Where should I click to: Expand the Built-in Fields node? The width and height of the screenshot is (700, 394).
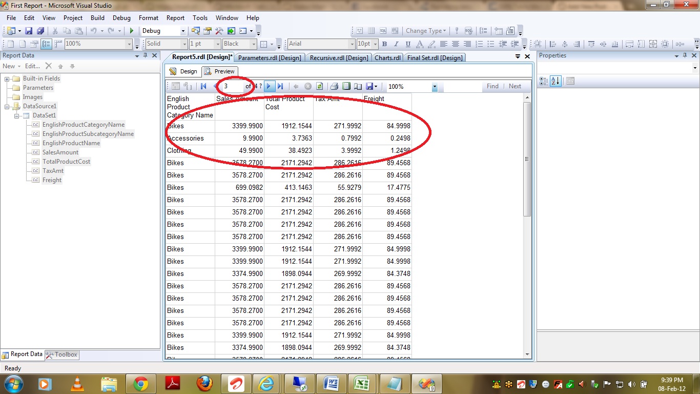tap(7, 78)
